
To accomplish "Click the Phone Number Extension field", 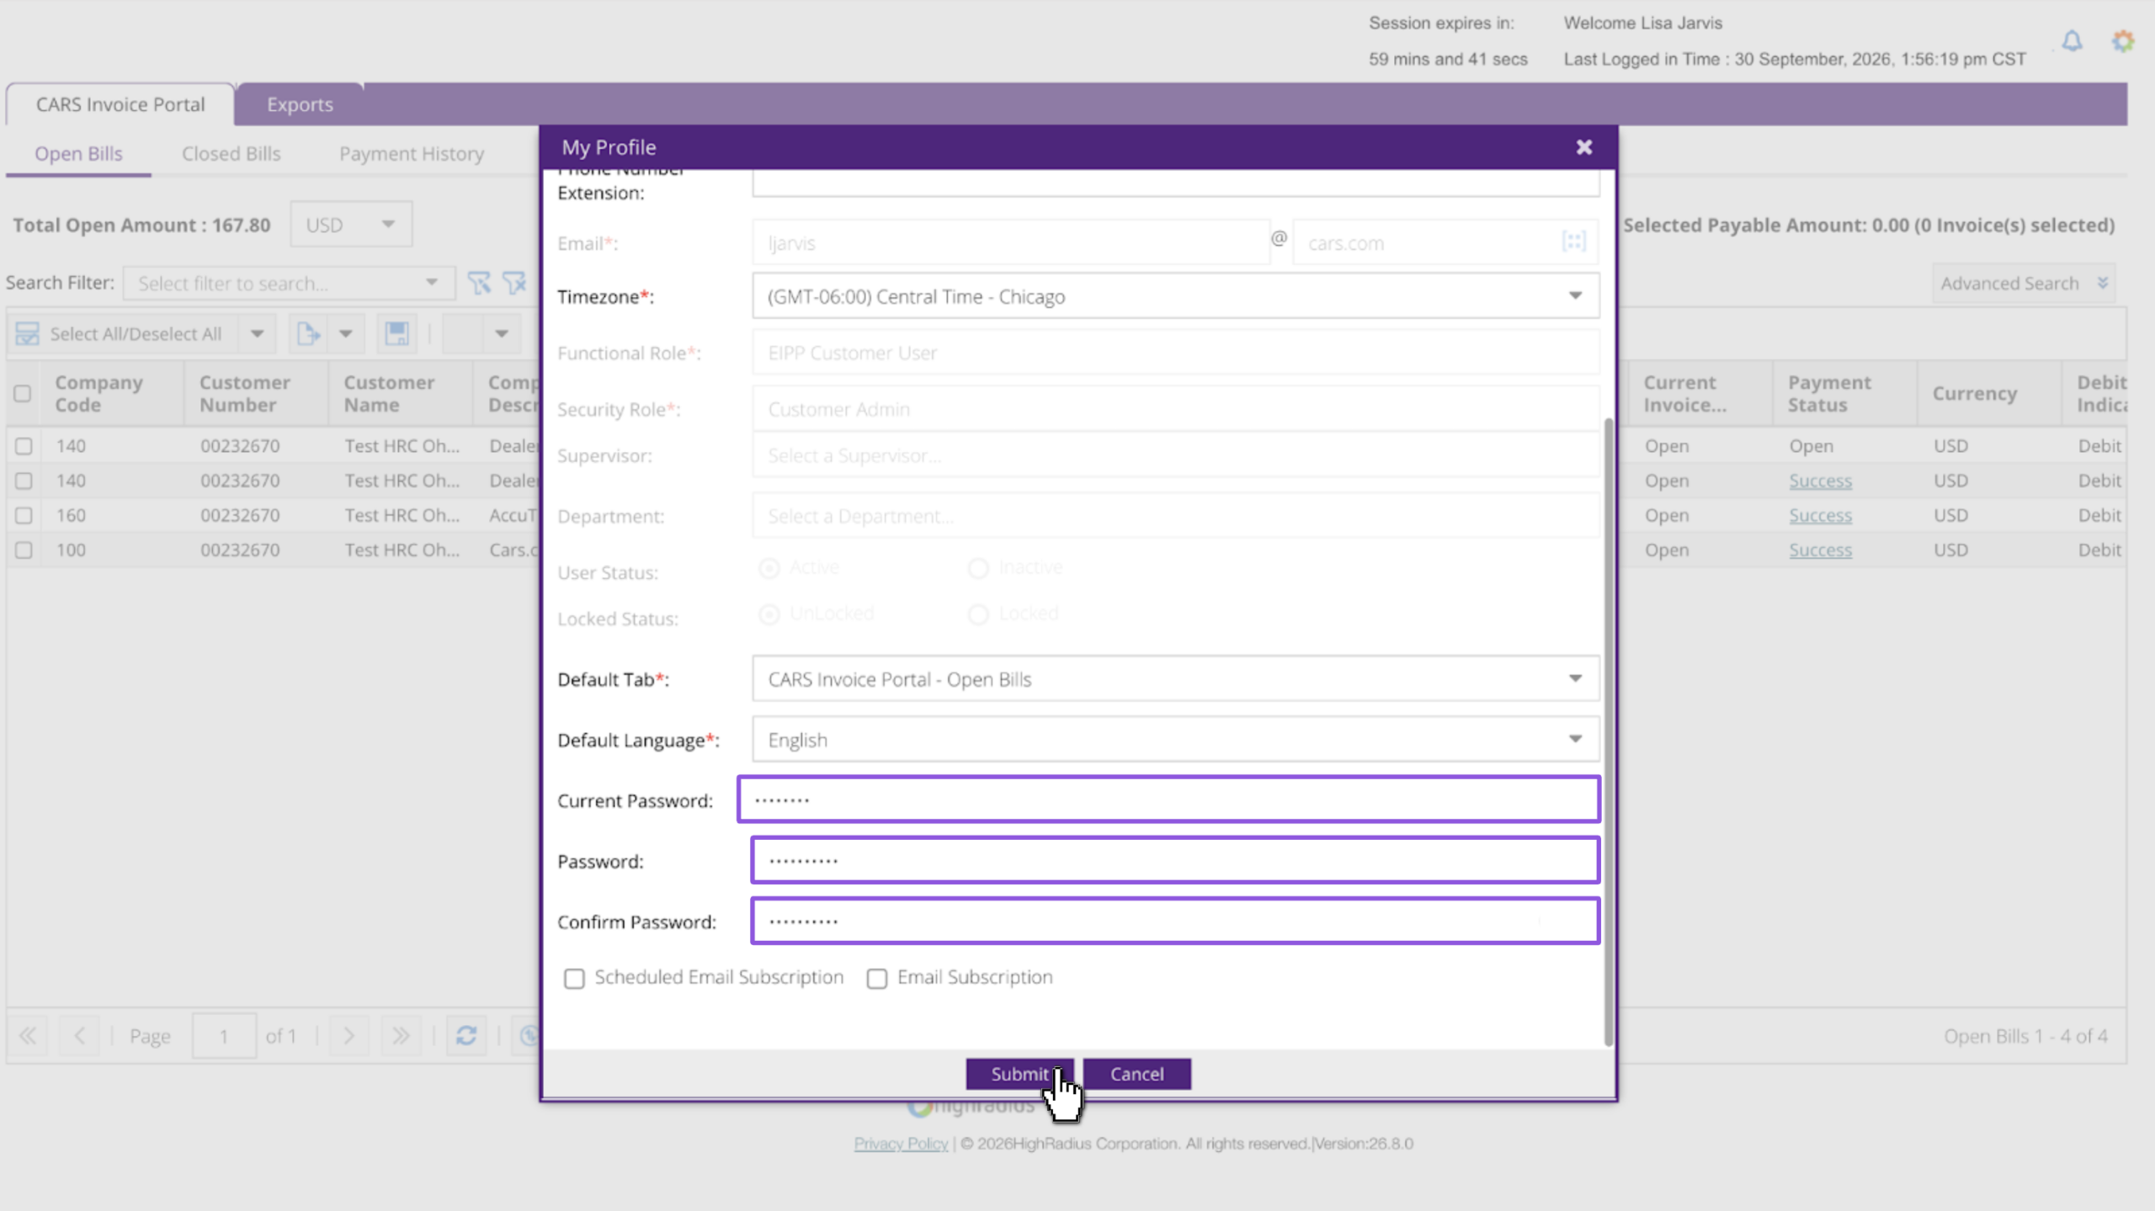I will 1175,183.
